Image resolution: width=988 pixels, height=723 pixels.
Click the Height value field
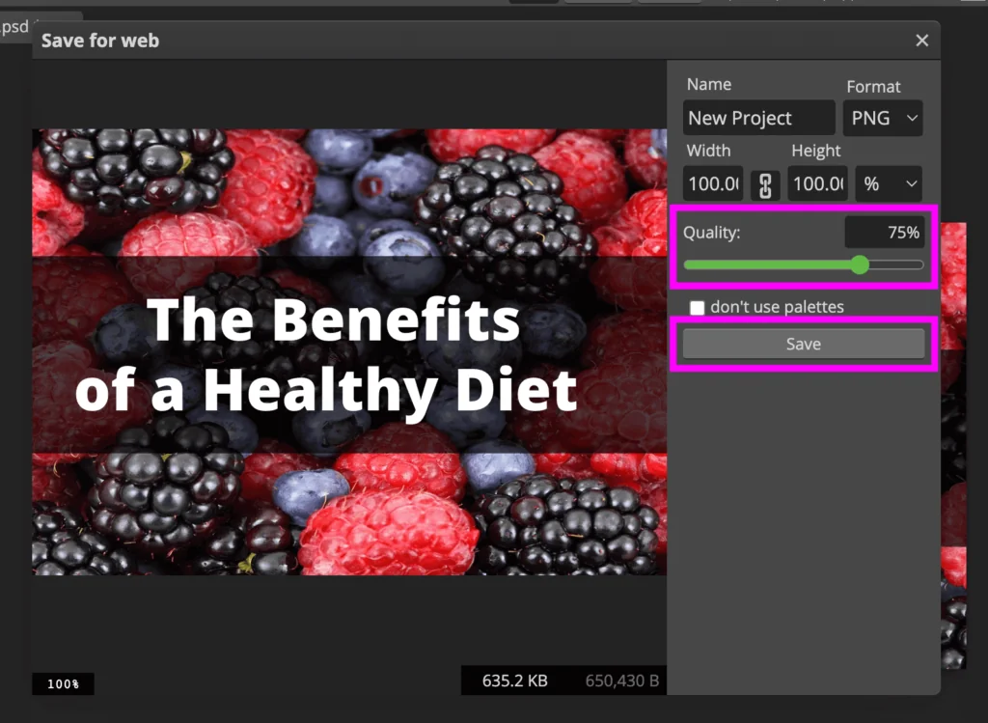[x=817, y=184]
